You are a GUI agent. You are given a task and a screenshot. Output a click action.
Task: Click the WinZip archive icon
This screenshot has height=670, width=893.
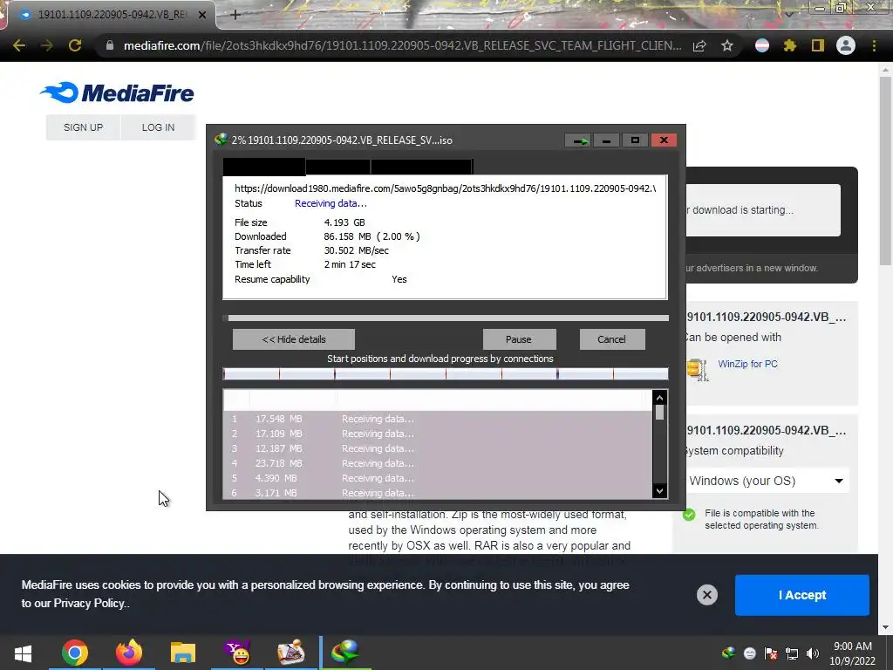click(x=697, y=369)
